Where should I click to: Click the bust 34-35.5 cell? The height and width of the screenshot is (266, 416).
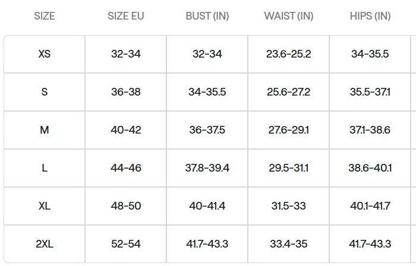(207, 92)
